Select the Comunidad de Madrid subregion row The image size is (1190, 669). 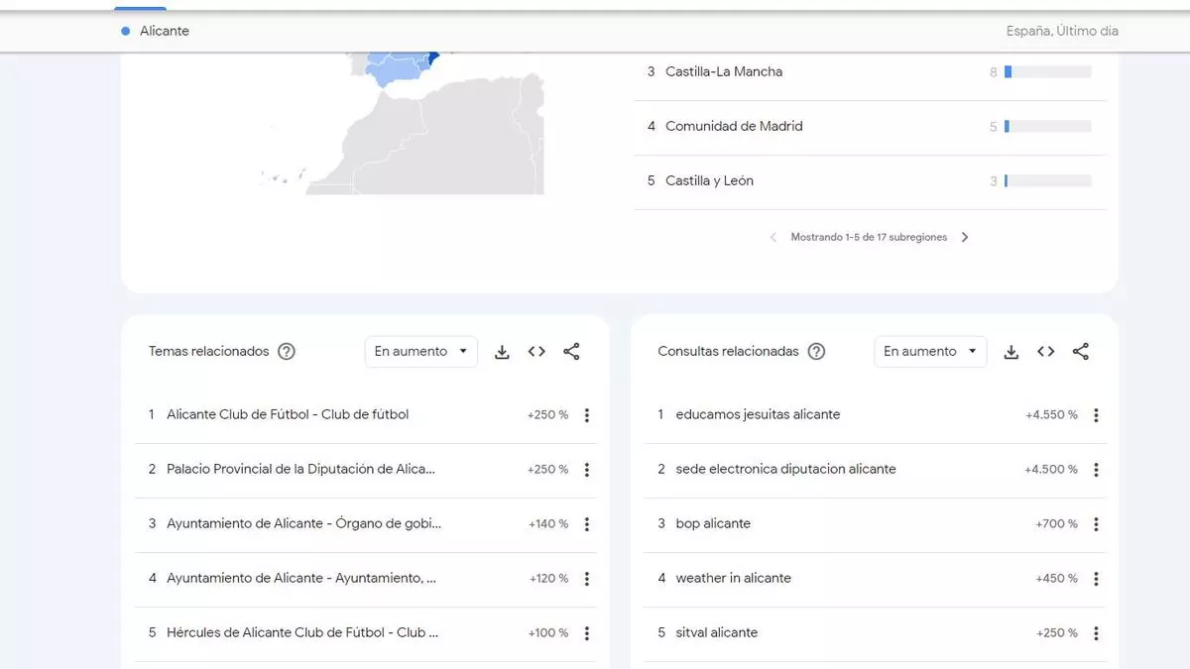click(x=734, y=127)
